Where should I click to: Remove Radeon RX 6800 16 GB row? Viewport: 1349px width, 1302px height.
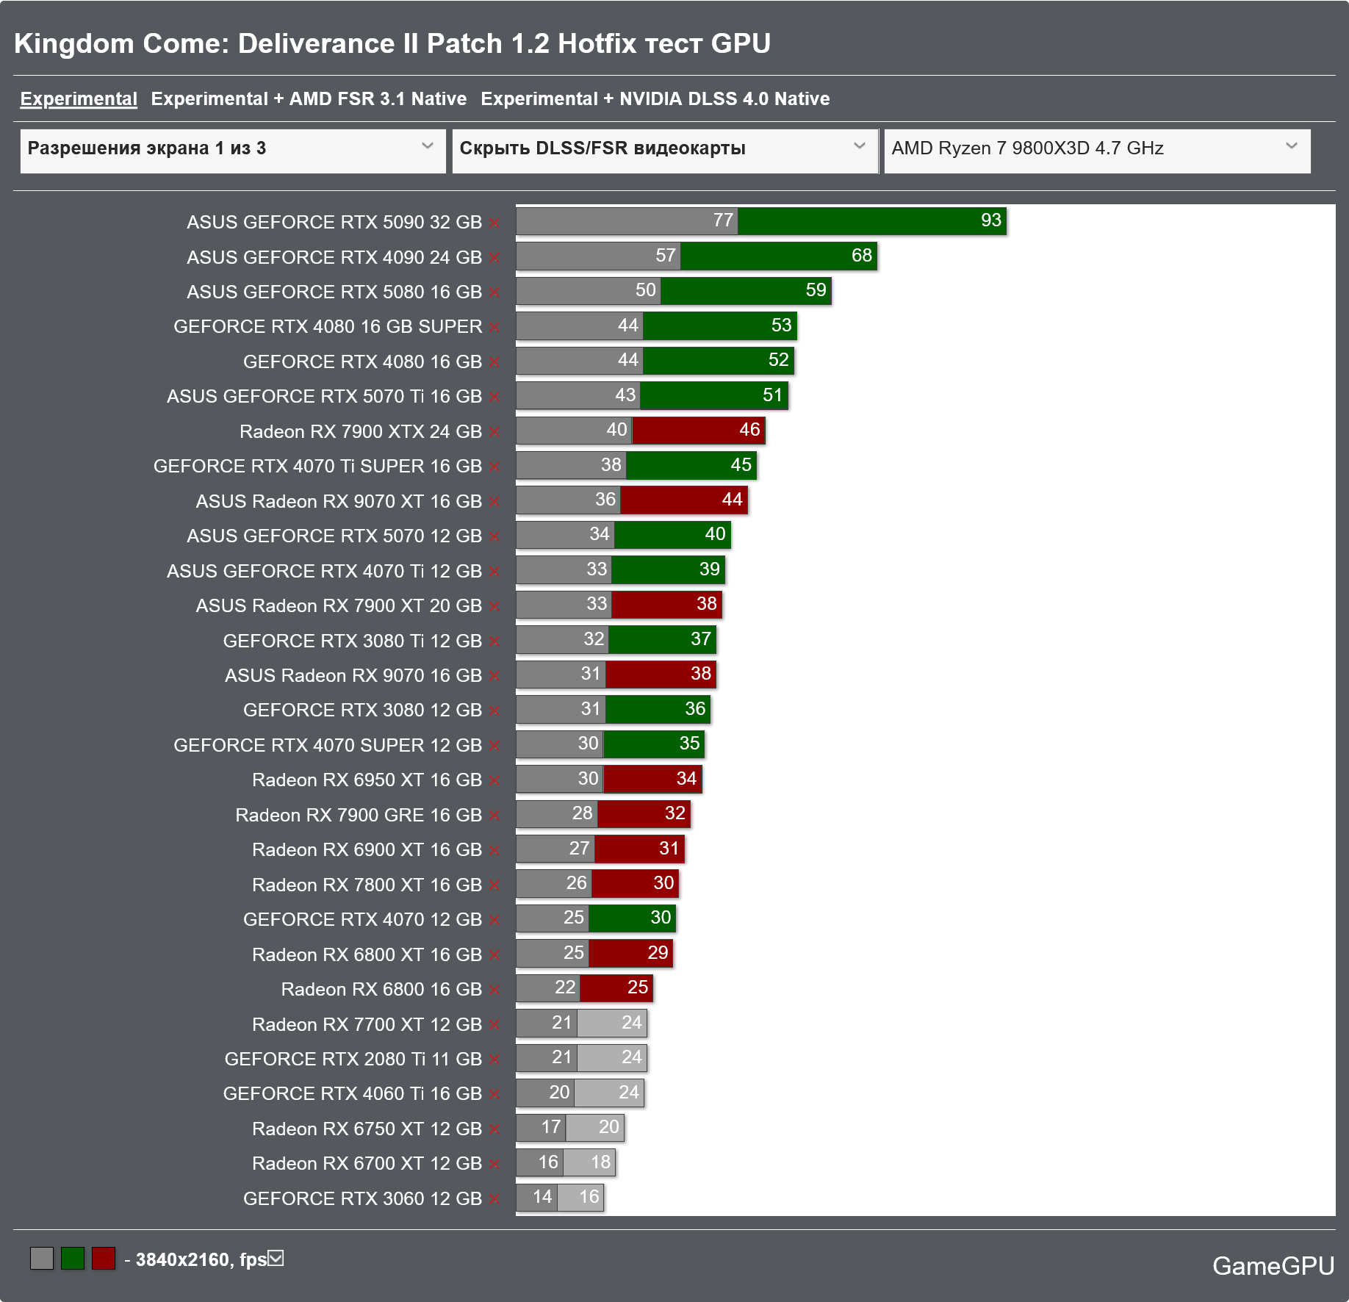(494, 990)
